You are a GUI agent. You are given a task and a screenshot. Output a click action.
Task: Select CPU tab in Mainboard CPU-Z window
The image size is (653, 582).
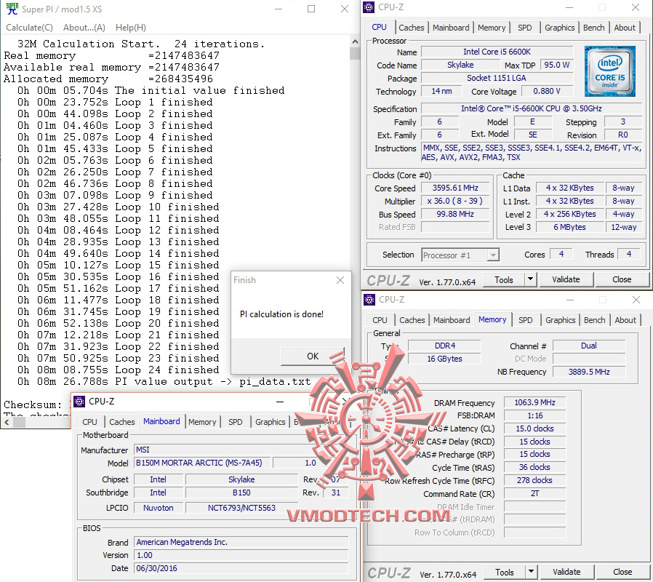tap(89, 422)
